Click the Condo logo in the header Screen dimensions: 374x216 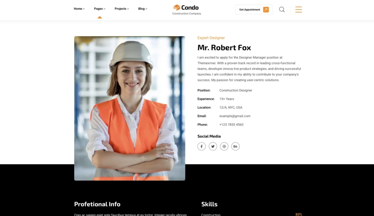click(186, 9)
